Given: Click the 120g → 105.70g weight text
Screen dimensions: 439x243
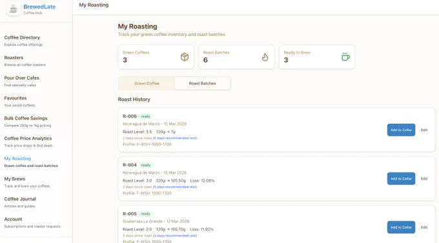Looking at the screenshot, I should pos(171,229).
